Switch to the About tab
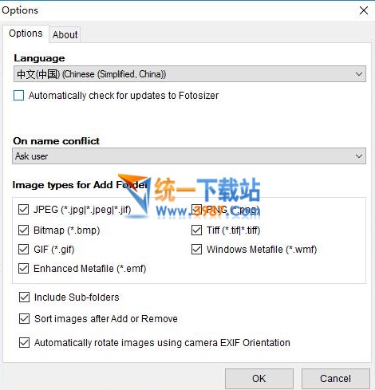Viewport: 375px width, 390px height. point(65,34)
